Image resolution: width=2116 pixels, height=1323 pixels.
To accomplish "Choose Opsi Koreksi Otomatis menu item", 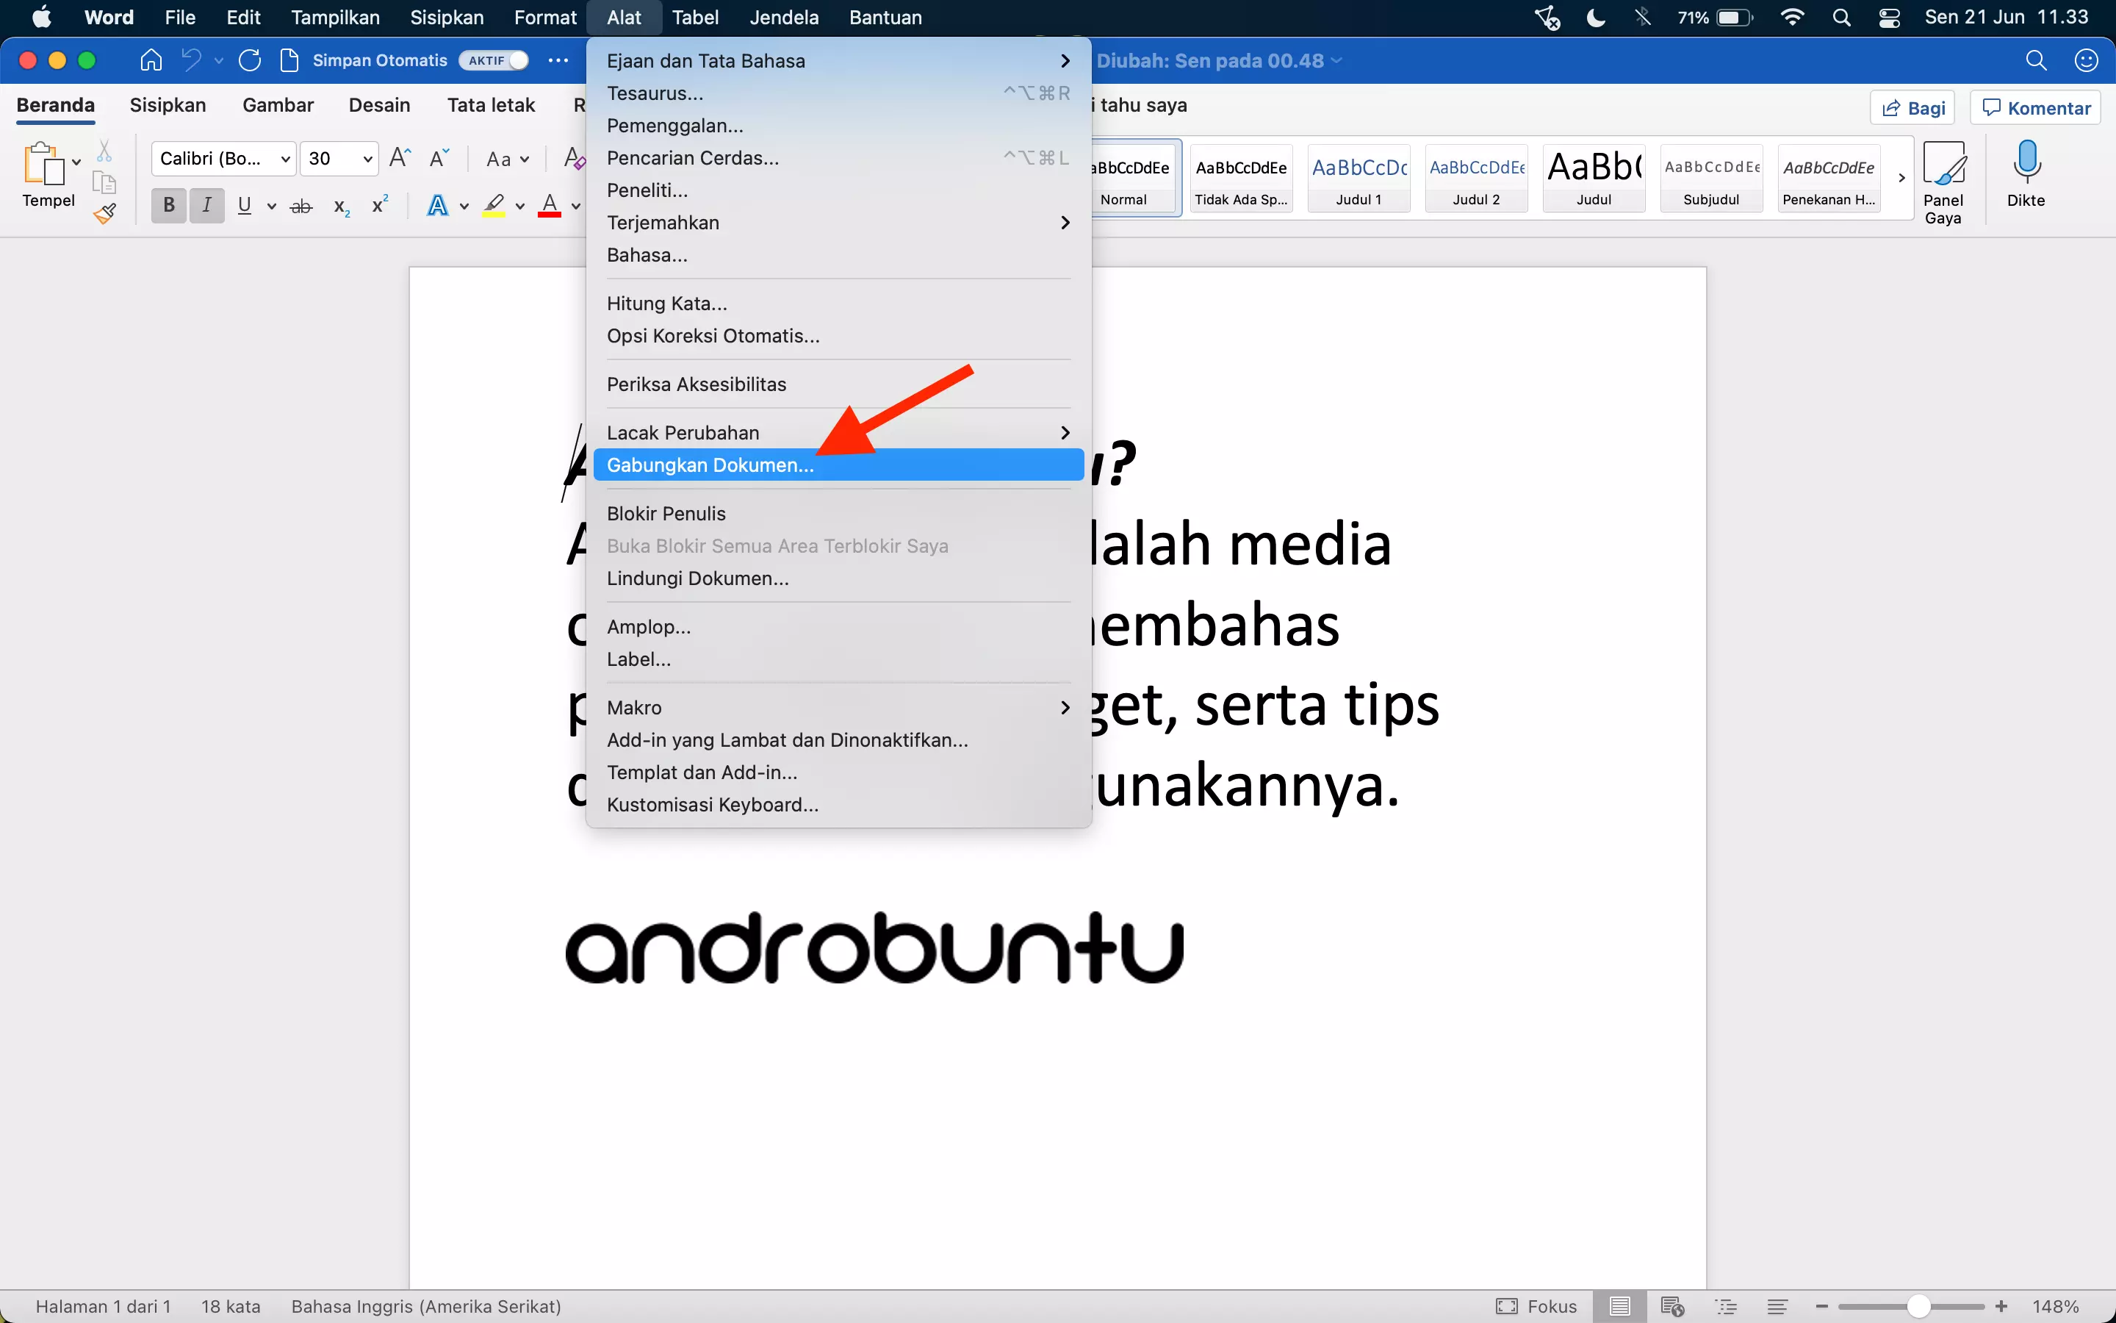I will (x=838, y=336).
